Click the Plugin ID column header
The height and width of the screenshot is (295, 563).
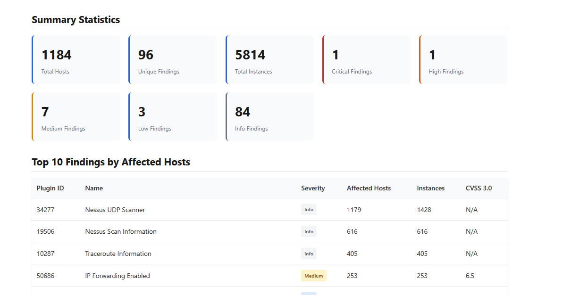pyautogui.click(x=50, y=188)
